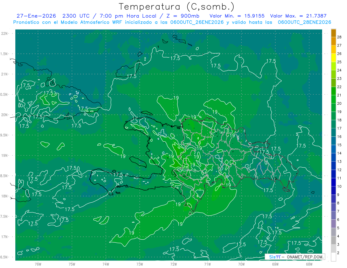The width and height of the screenshot is (347, 268).
Task: Click the '18N' latitude axis label
Action: [5, 196]
